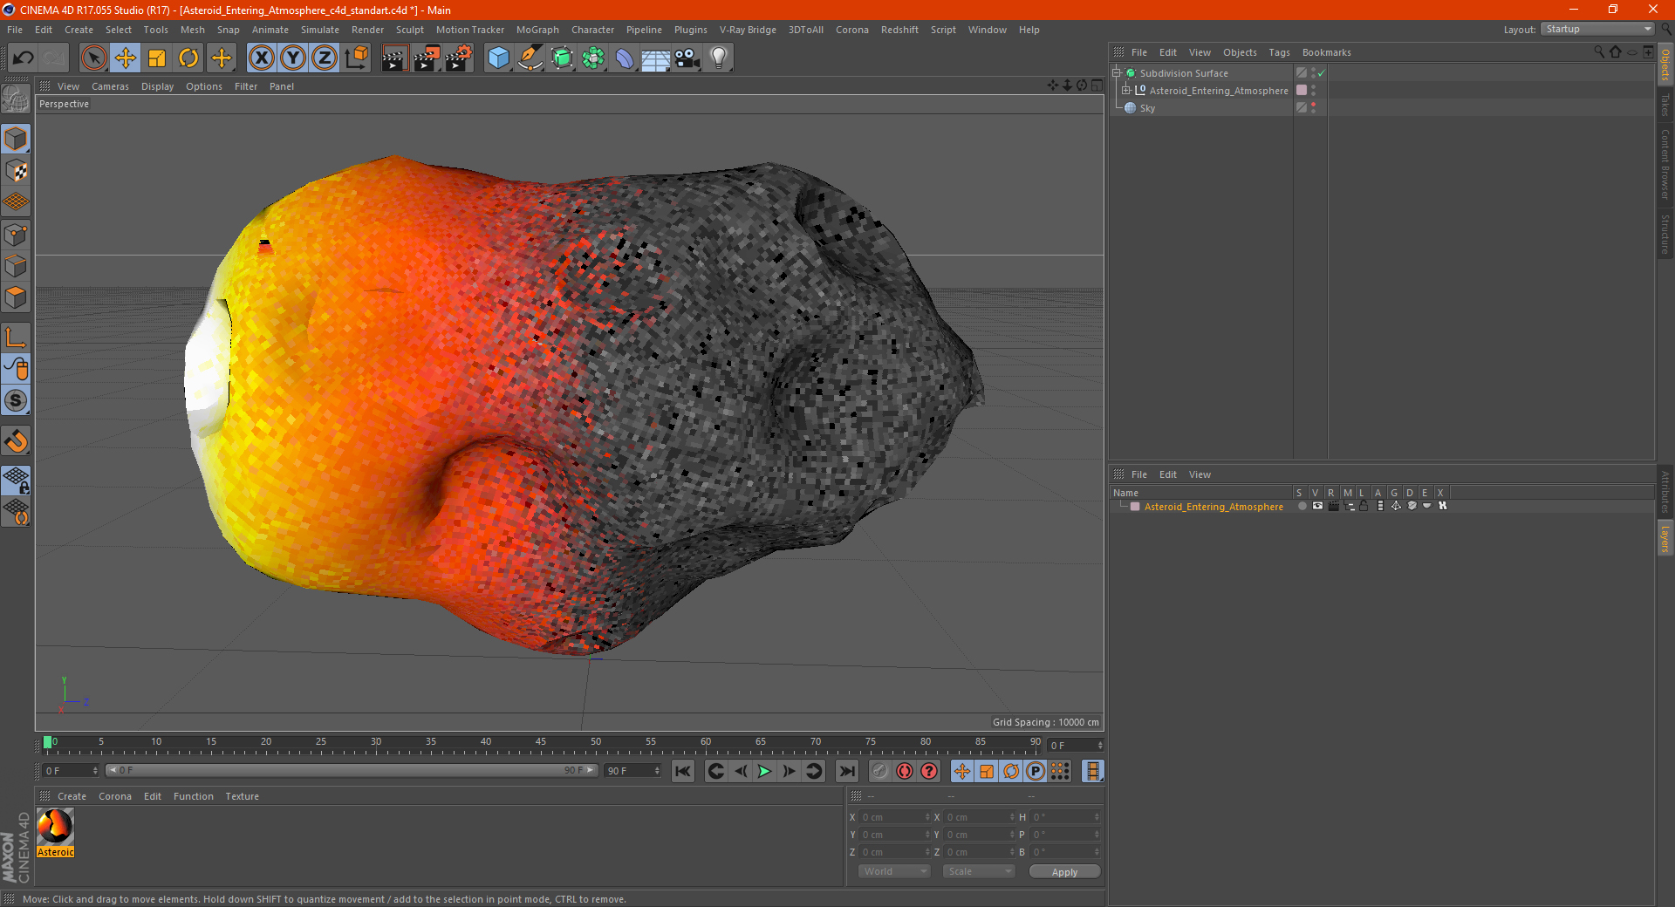Click the Asteroid_Entering_Atmosphere layer color swatch in Objects
The height and width of the screenshot is (907, 1675).
(x=1302, y=90)
